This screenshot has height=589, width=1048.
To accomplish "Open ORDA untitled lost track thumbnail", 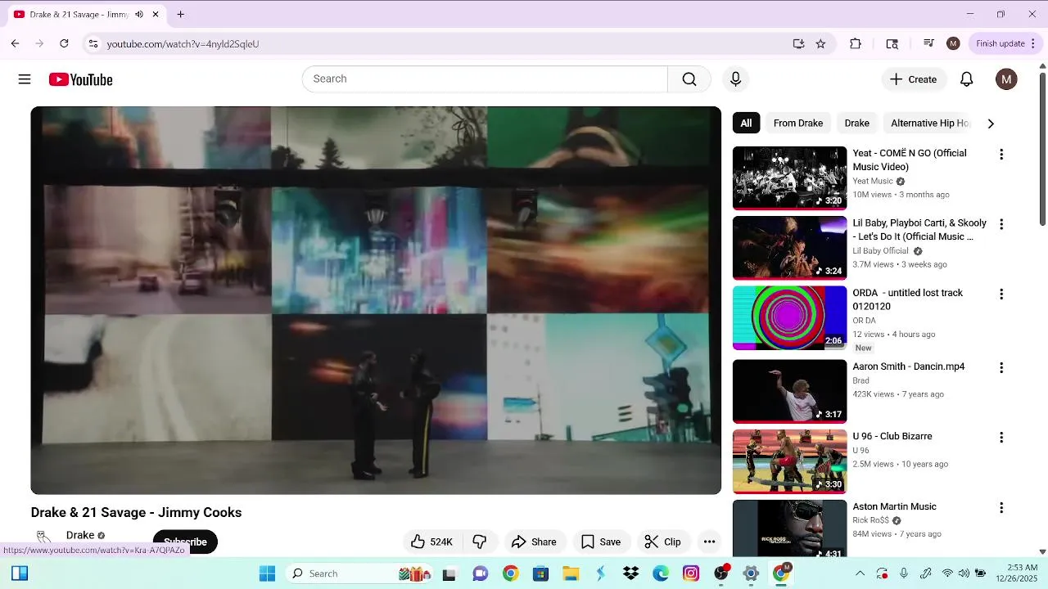I will pyautogui.click(x=789, y=317).
